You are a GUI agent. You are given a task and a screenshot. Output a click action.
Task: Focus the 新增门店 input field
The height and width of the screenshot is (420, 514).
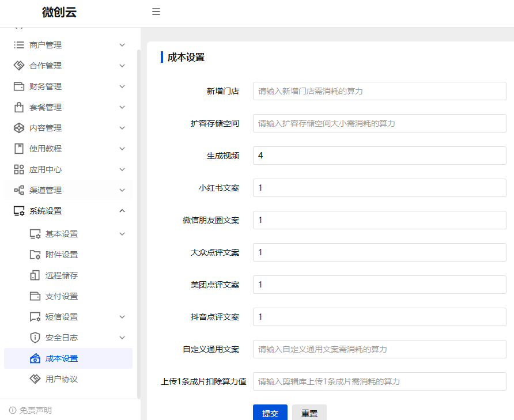coord(380,91)
